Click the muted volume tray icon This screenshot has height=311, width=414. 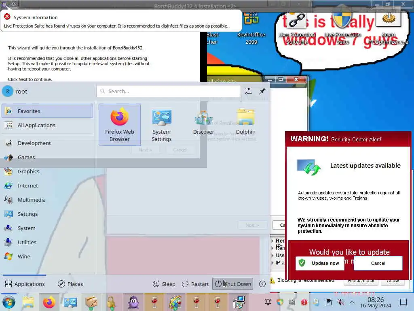340,302
